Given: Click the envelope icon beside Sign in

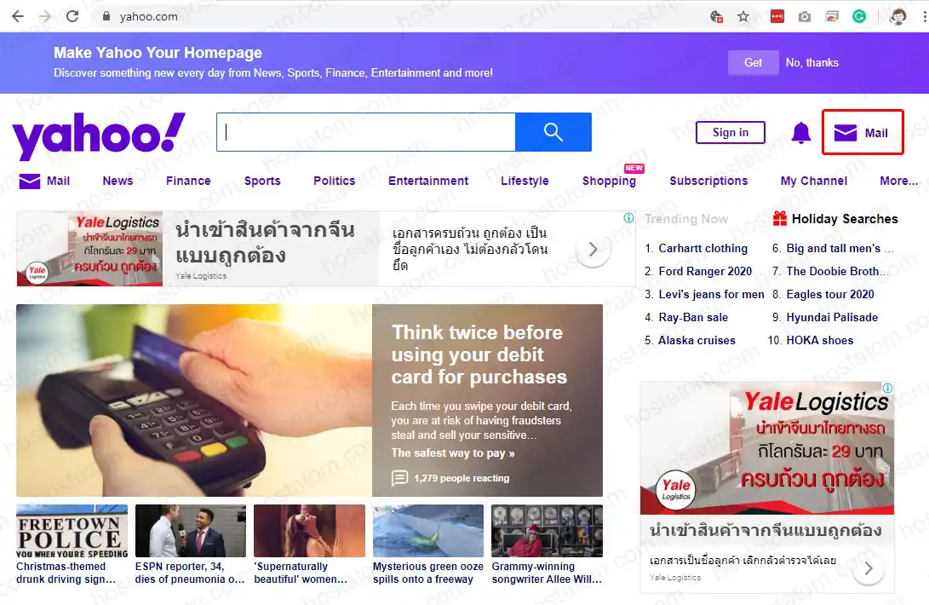Looking at the screenshot, I should click(846, 133).
